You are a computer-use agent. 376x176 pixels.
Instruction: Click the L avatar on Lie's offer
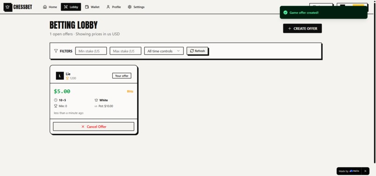point(60,76)
